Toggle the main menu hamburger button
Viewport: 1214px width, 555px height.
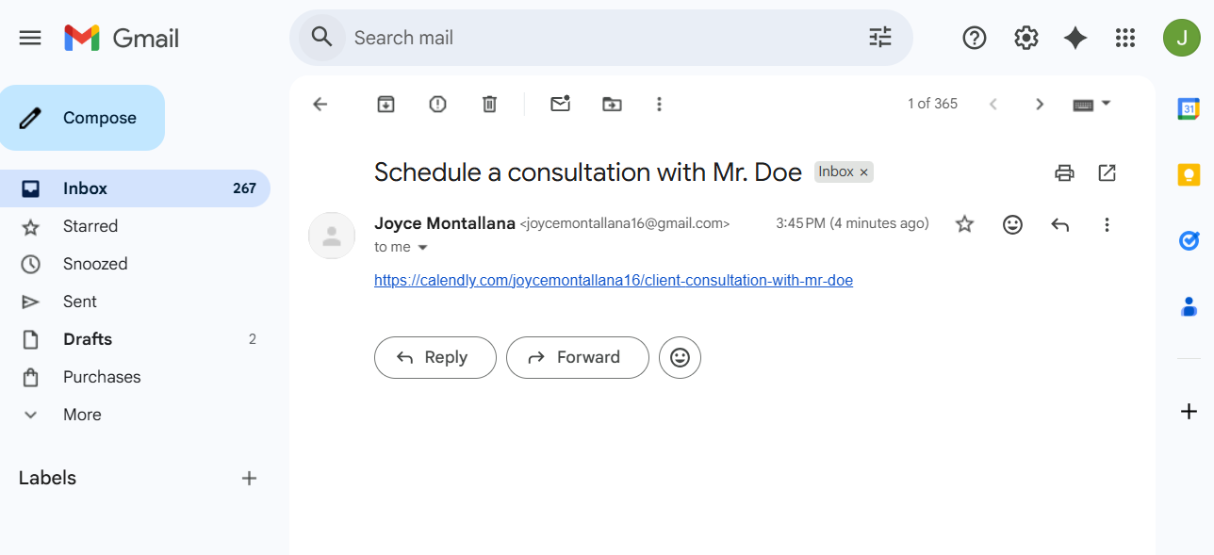click(30, 38)
